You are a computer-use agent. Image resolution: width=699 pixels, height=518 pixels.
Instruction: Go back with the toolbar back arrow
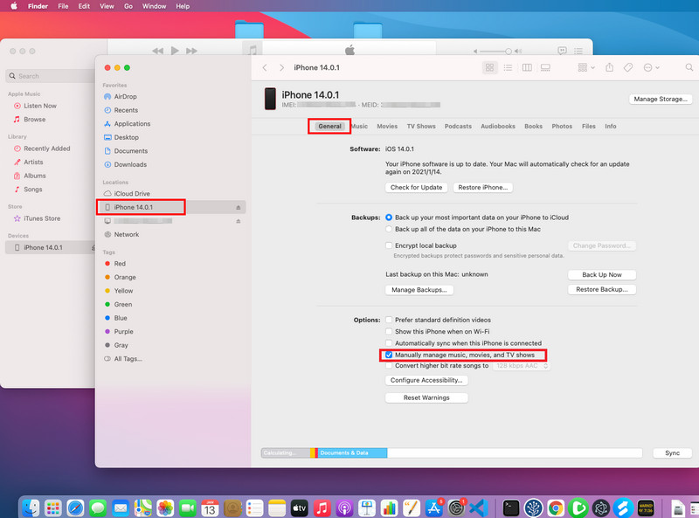point(265,67)
